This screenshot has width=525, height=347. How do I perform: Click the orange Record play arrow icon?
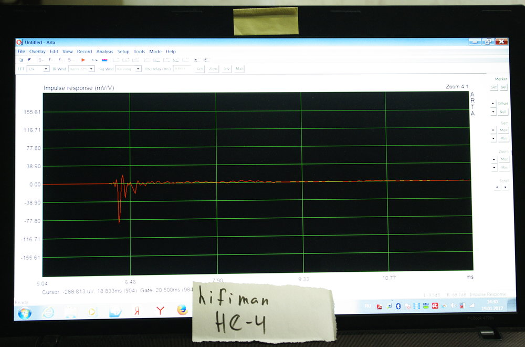click(x=83, y=60)
